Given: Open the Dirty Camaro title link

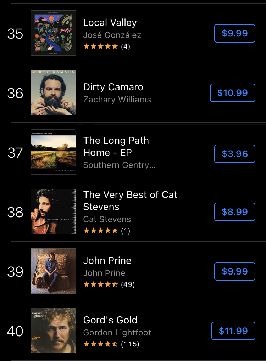Looking at the screenshot, I should click(x=113, y=87).
